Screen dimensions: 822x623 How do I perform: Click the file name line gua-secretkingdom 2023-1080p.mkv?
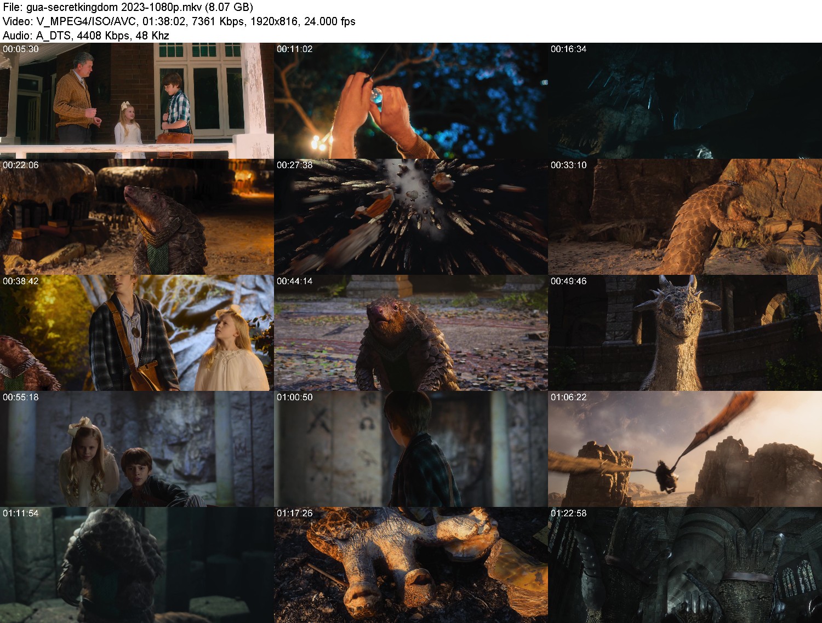pyautogui.click(x=128, y=8)
